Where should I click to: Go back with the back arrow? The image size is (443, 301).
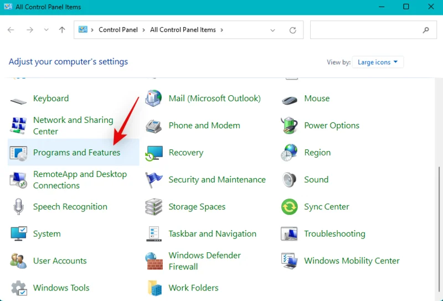(x=11, y=30)
